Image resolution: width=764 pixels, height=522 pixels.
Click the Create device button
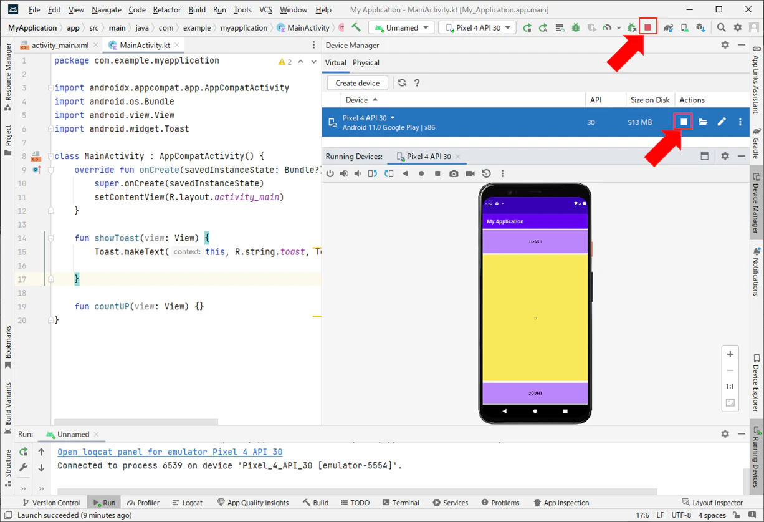(358, 83)
